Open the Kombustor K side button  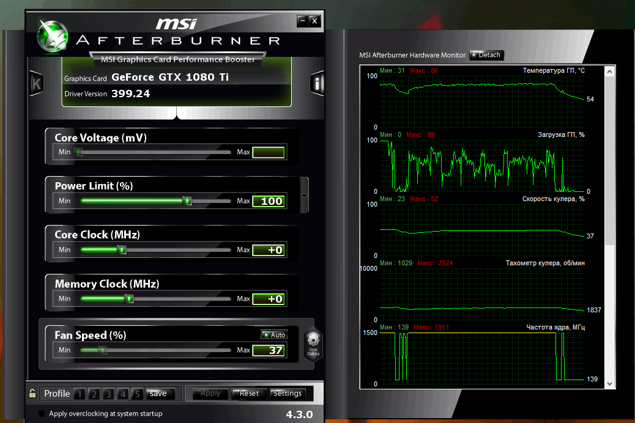tap(37, 83)
